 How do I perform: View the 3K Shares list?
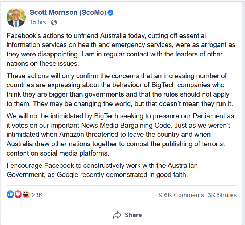click(222, 195)
